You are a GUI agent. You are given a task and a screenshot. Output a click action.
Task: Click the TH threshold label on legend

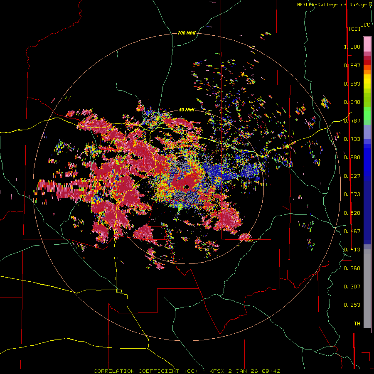[357, 324]
